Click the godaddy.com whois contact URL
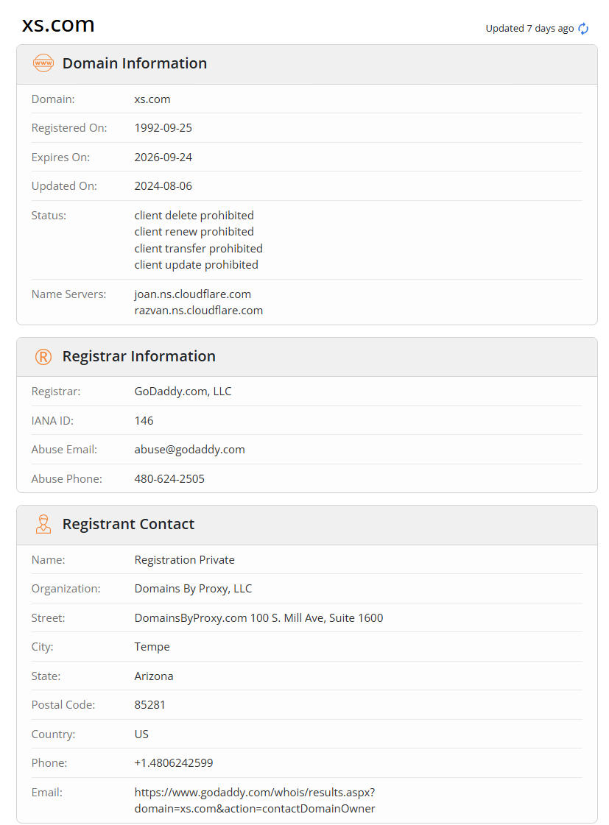This screenshot has height=825, width=609. pyautogui.click(x=255, y=800)
